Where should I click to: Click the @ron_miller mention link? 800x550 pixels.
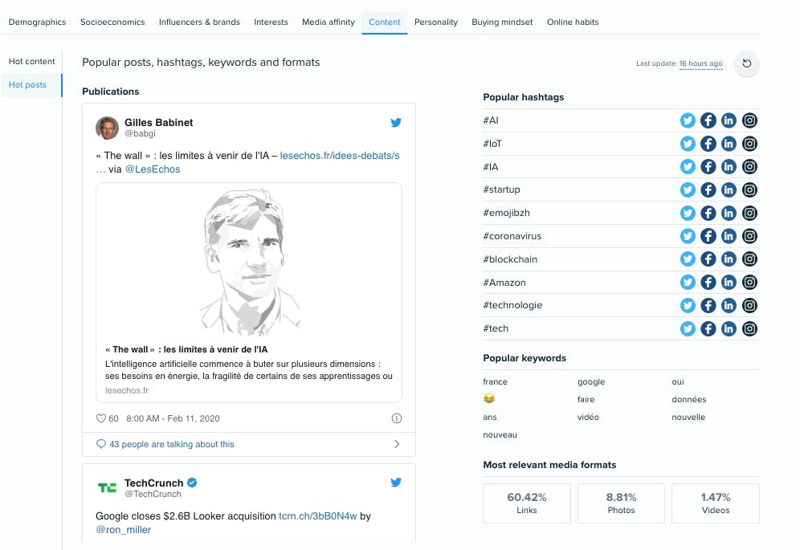pos(124,530)
